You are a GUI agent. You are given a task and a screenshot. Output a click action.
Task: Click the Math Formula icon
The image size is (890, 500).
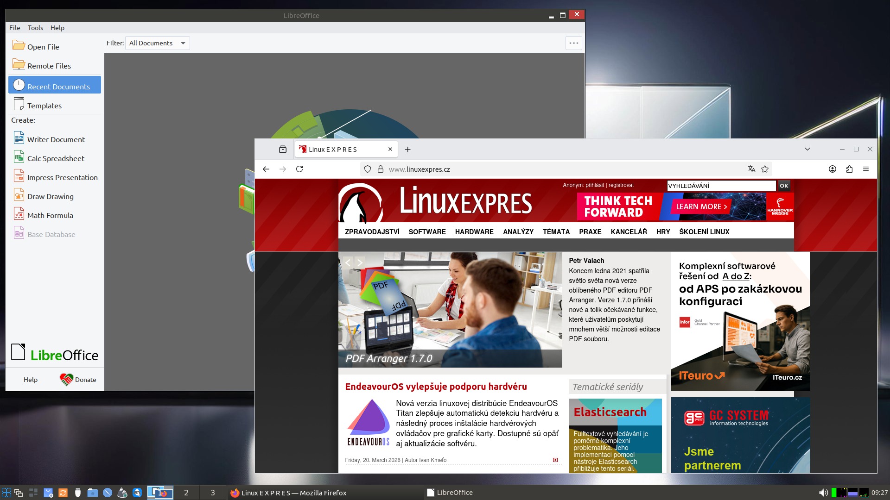tap(19, 214)
